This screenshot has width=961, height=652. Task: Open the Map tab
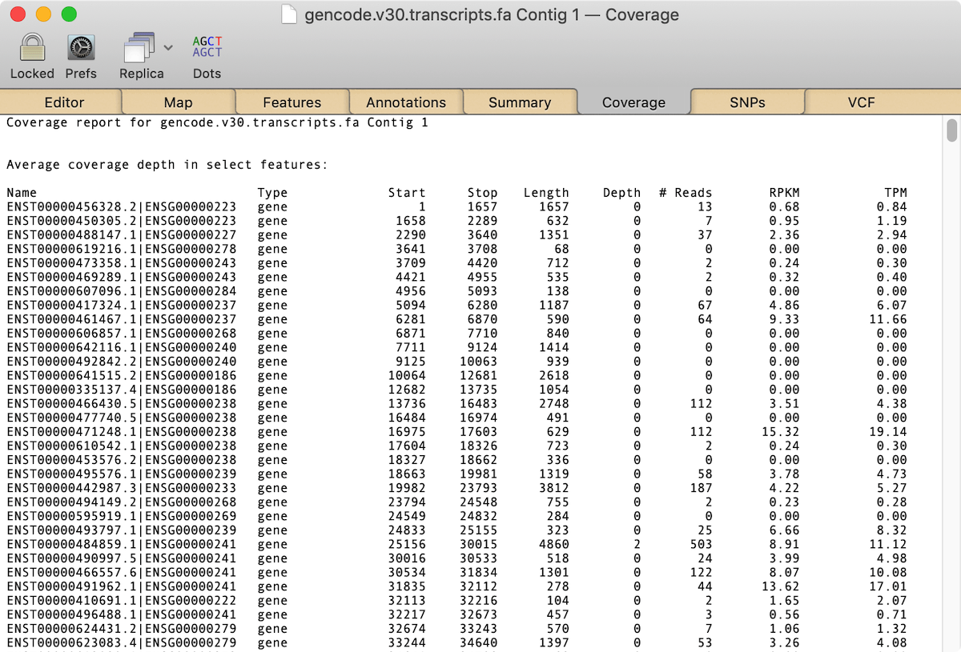point(178,102)
